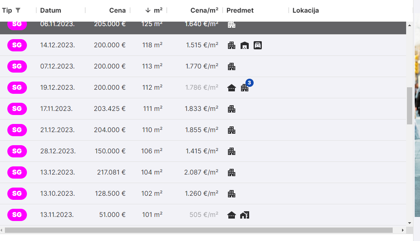Viewport: 420px width, 241px height.
Task: Sort by the Cena/m² column header
Action: (x=204, y=10)
